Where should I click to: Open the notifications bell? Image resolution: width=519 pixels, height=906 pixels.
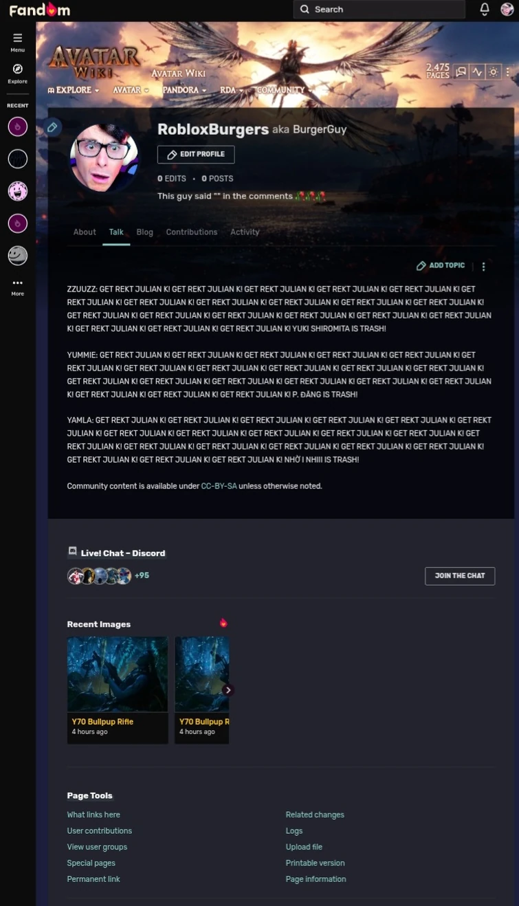click(x=485, y=9)
